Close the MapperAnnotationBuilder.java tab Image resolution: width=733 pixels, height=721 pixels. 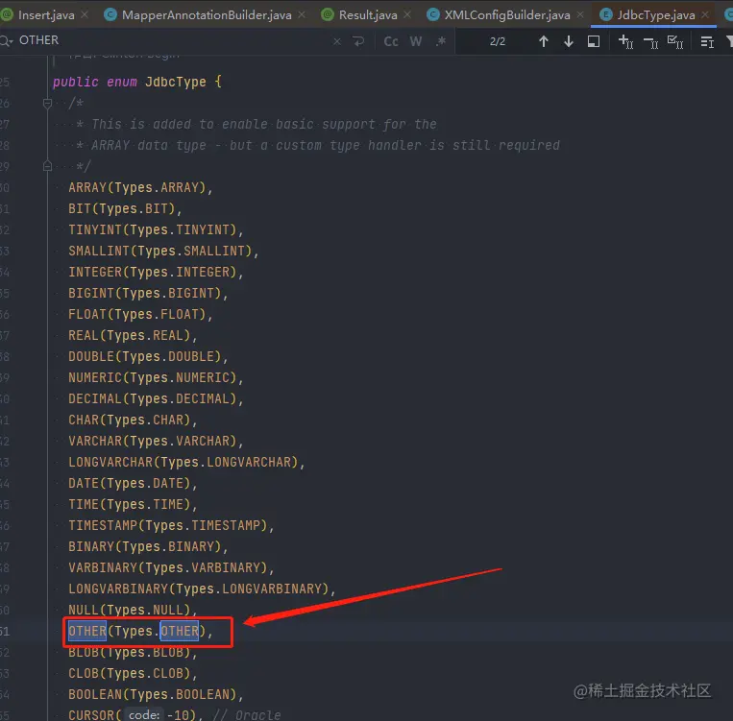coord(302,15)
